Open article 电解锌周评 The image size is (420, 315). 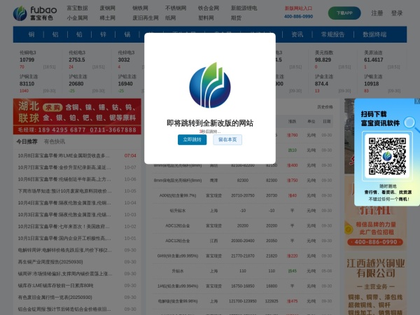pyautogui.click(x=65, y=250)
